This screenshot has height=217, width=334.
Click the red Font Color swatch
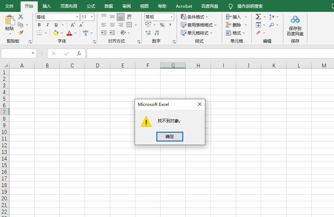point(69,34)
